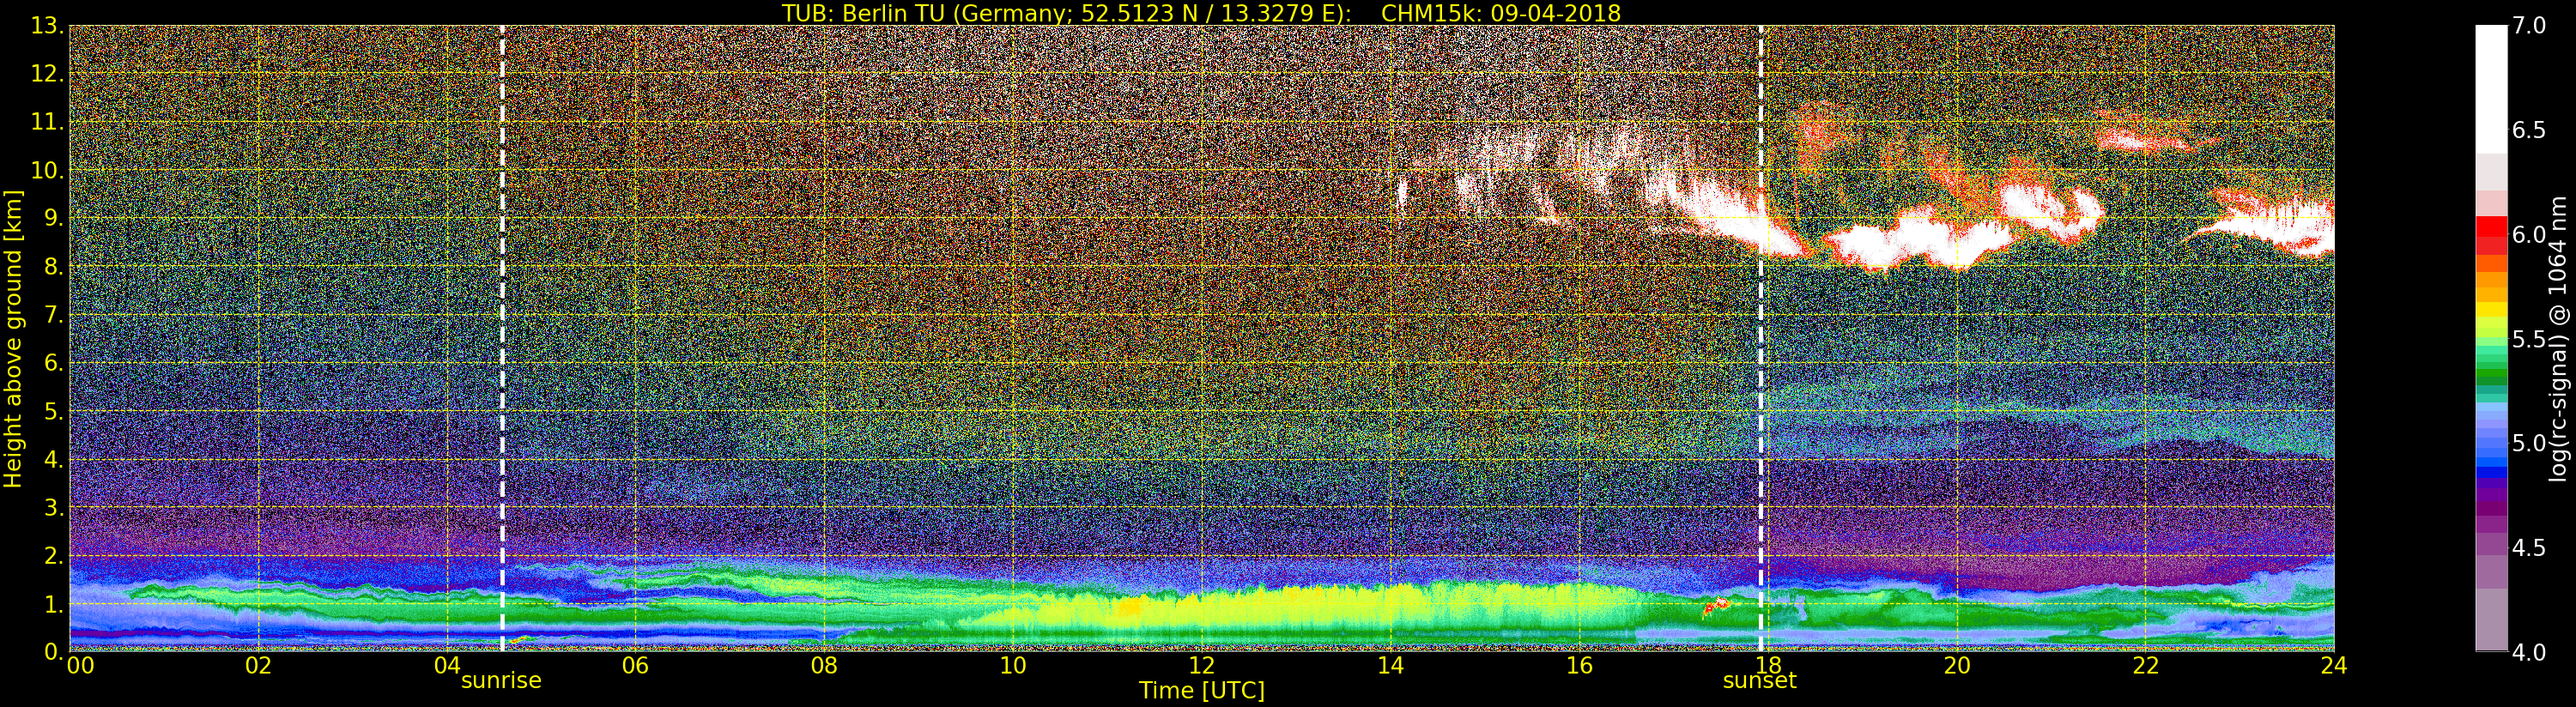The height and width of the screenshot is (707, 2576).
Task: Click the "13." height axis tick label
Action: [47, 26]
